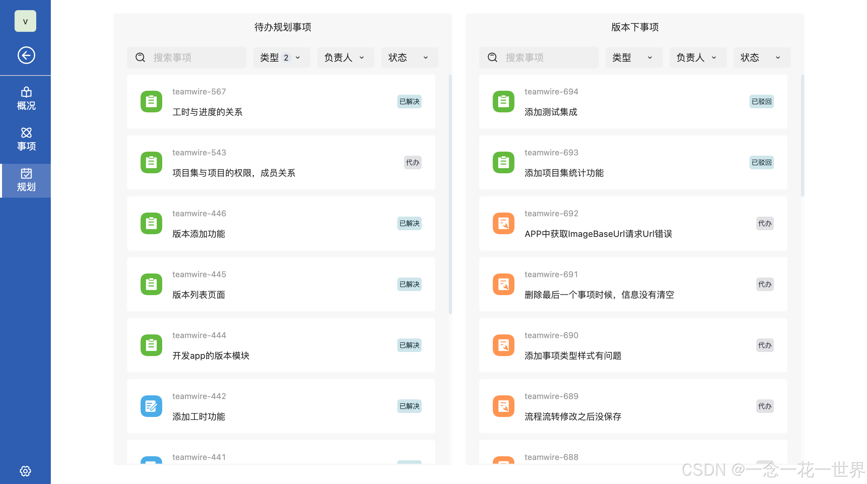
Task: Click the V project avatar
Action: pyautogui.click(x=25, y=21)
